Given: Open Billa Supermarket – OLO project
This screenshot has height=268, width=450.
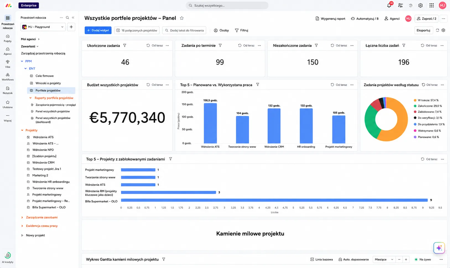Looking at the screenshot, I should click(49, 207).
